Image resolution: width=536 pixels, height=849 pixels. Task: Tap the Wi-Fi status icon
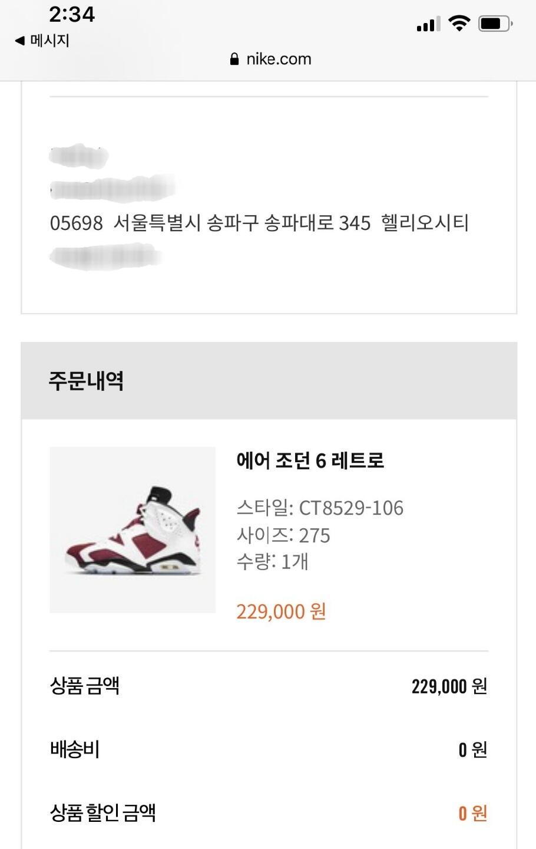point(459,23)
